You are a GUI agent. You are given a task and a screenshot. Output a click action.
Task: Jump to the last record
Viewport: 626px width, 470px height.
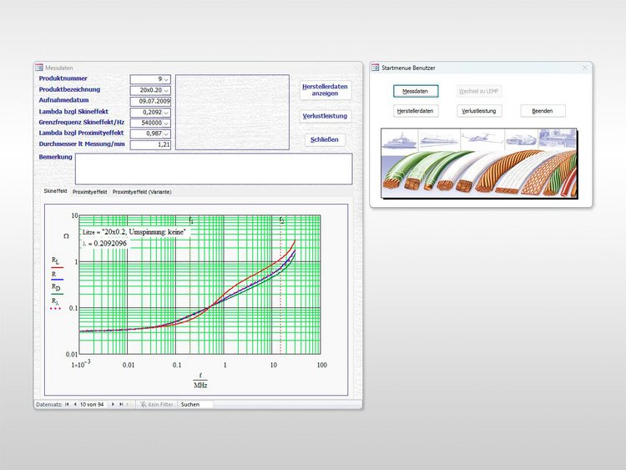point(120,404)
